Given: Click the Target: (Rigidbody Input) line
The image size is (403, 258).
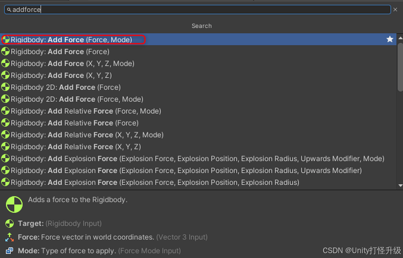Looking at the screenshot, I should coord(60,223).
